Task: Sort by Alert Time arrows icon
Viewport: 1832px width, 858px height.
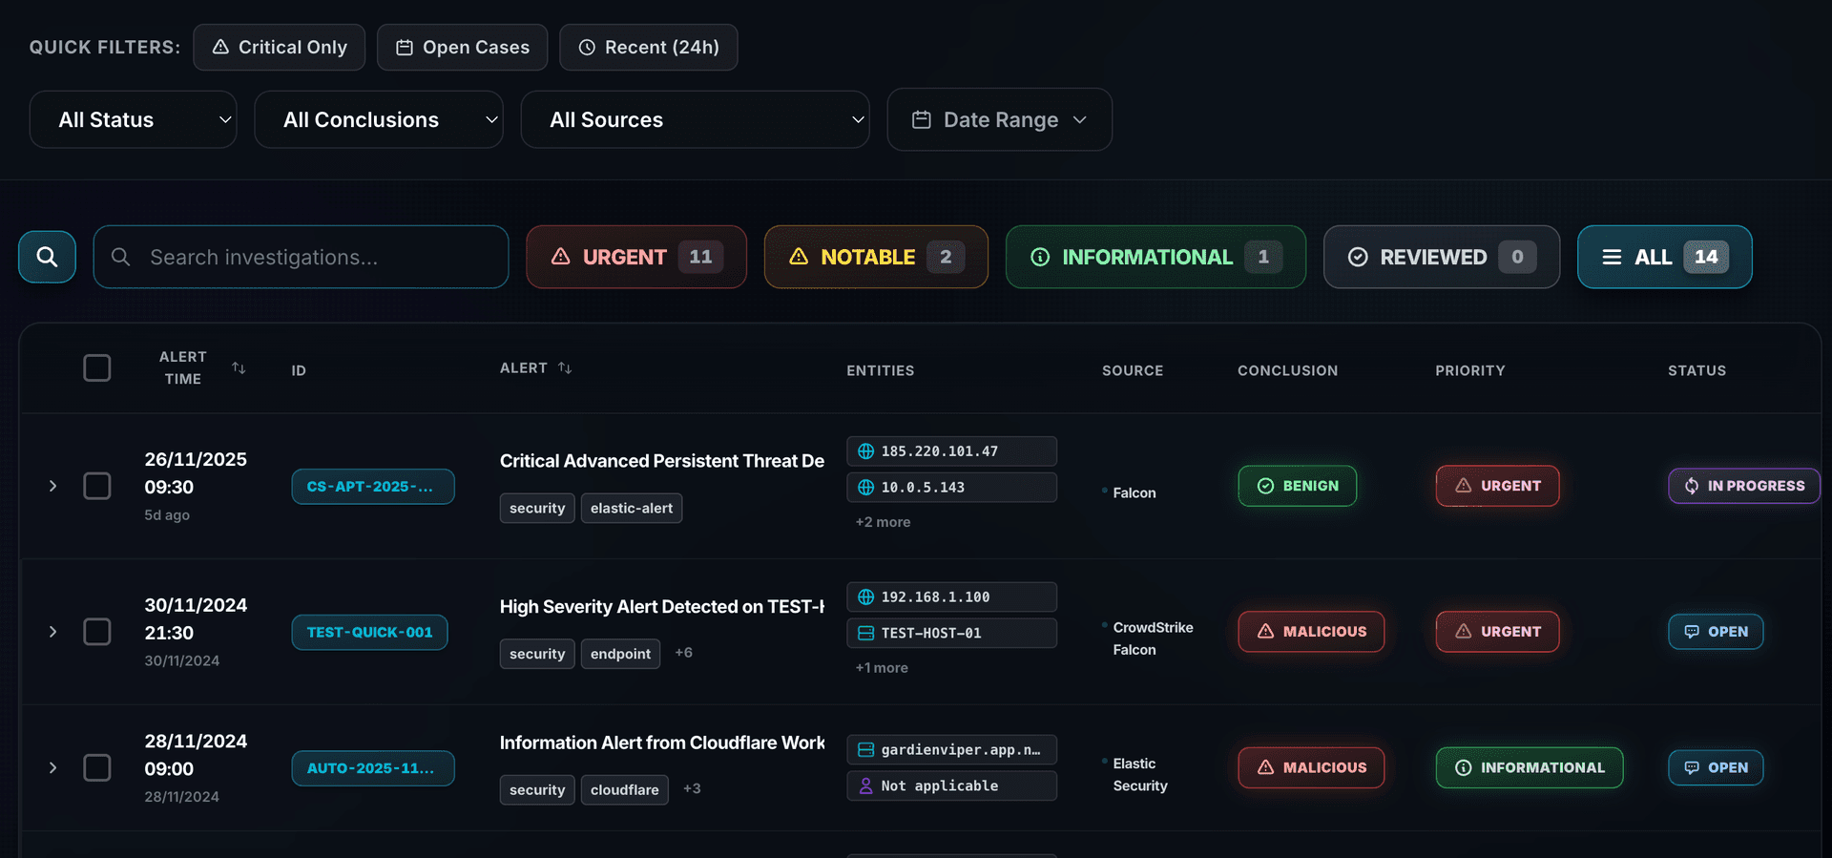Action: (x=239, y=368)
